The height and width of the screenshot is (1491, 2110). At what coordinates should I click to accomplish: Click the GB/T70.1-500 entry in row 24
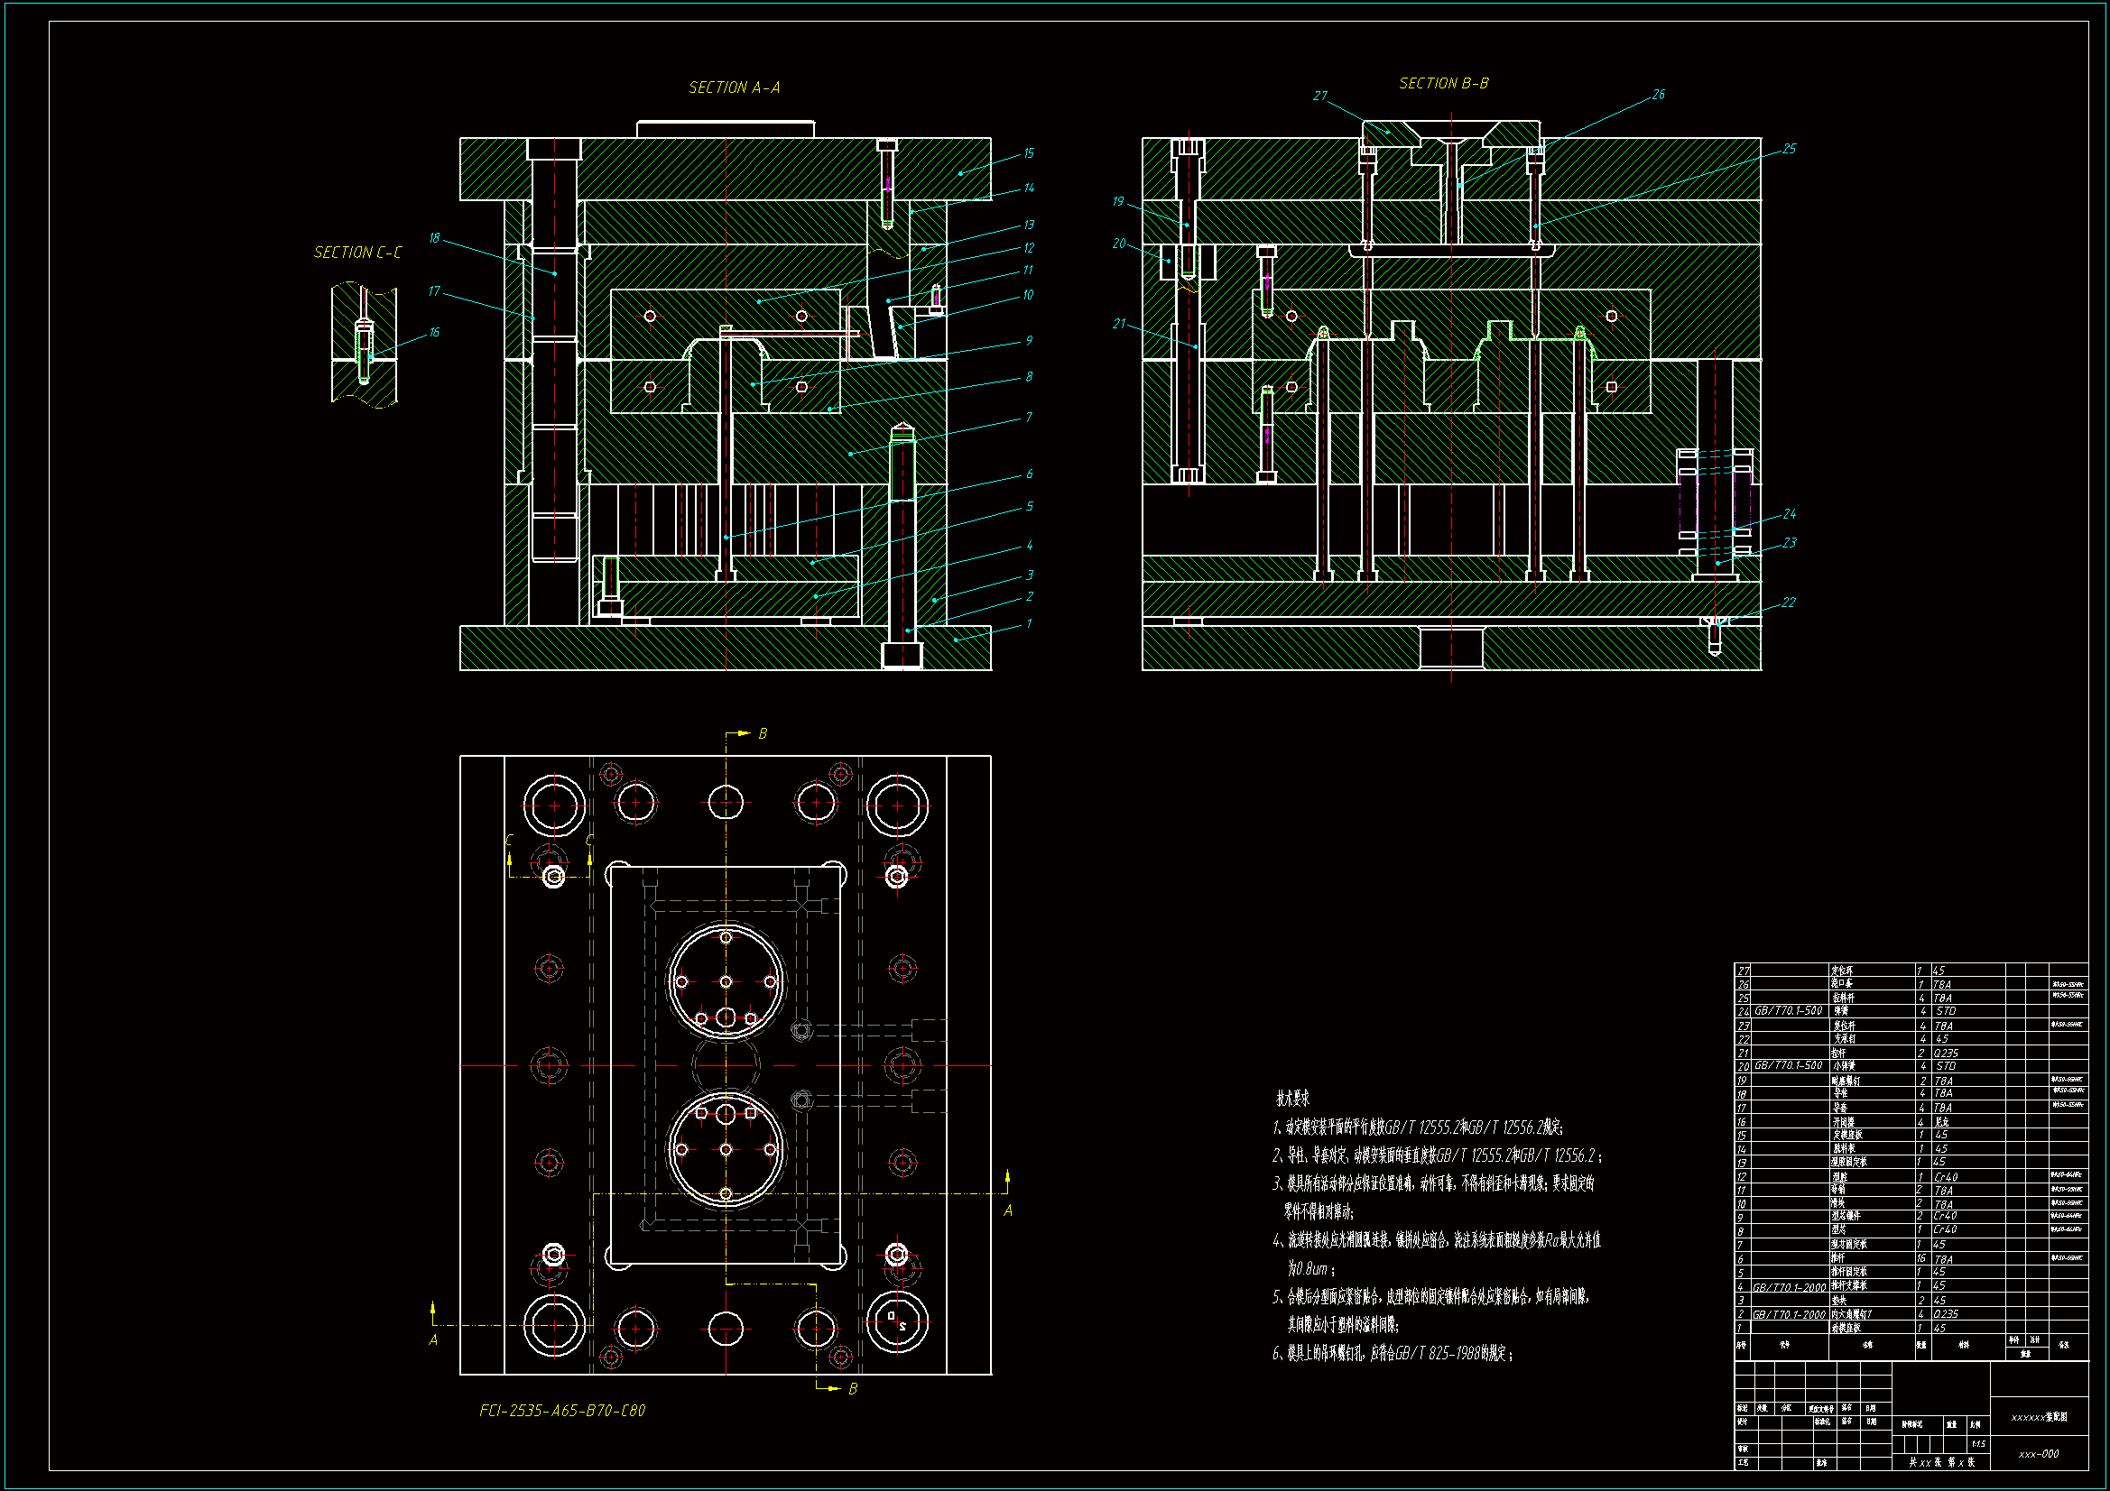(x=1788, y=1010)
